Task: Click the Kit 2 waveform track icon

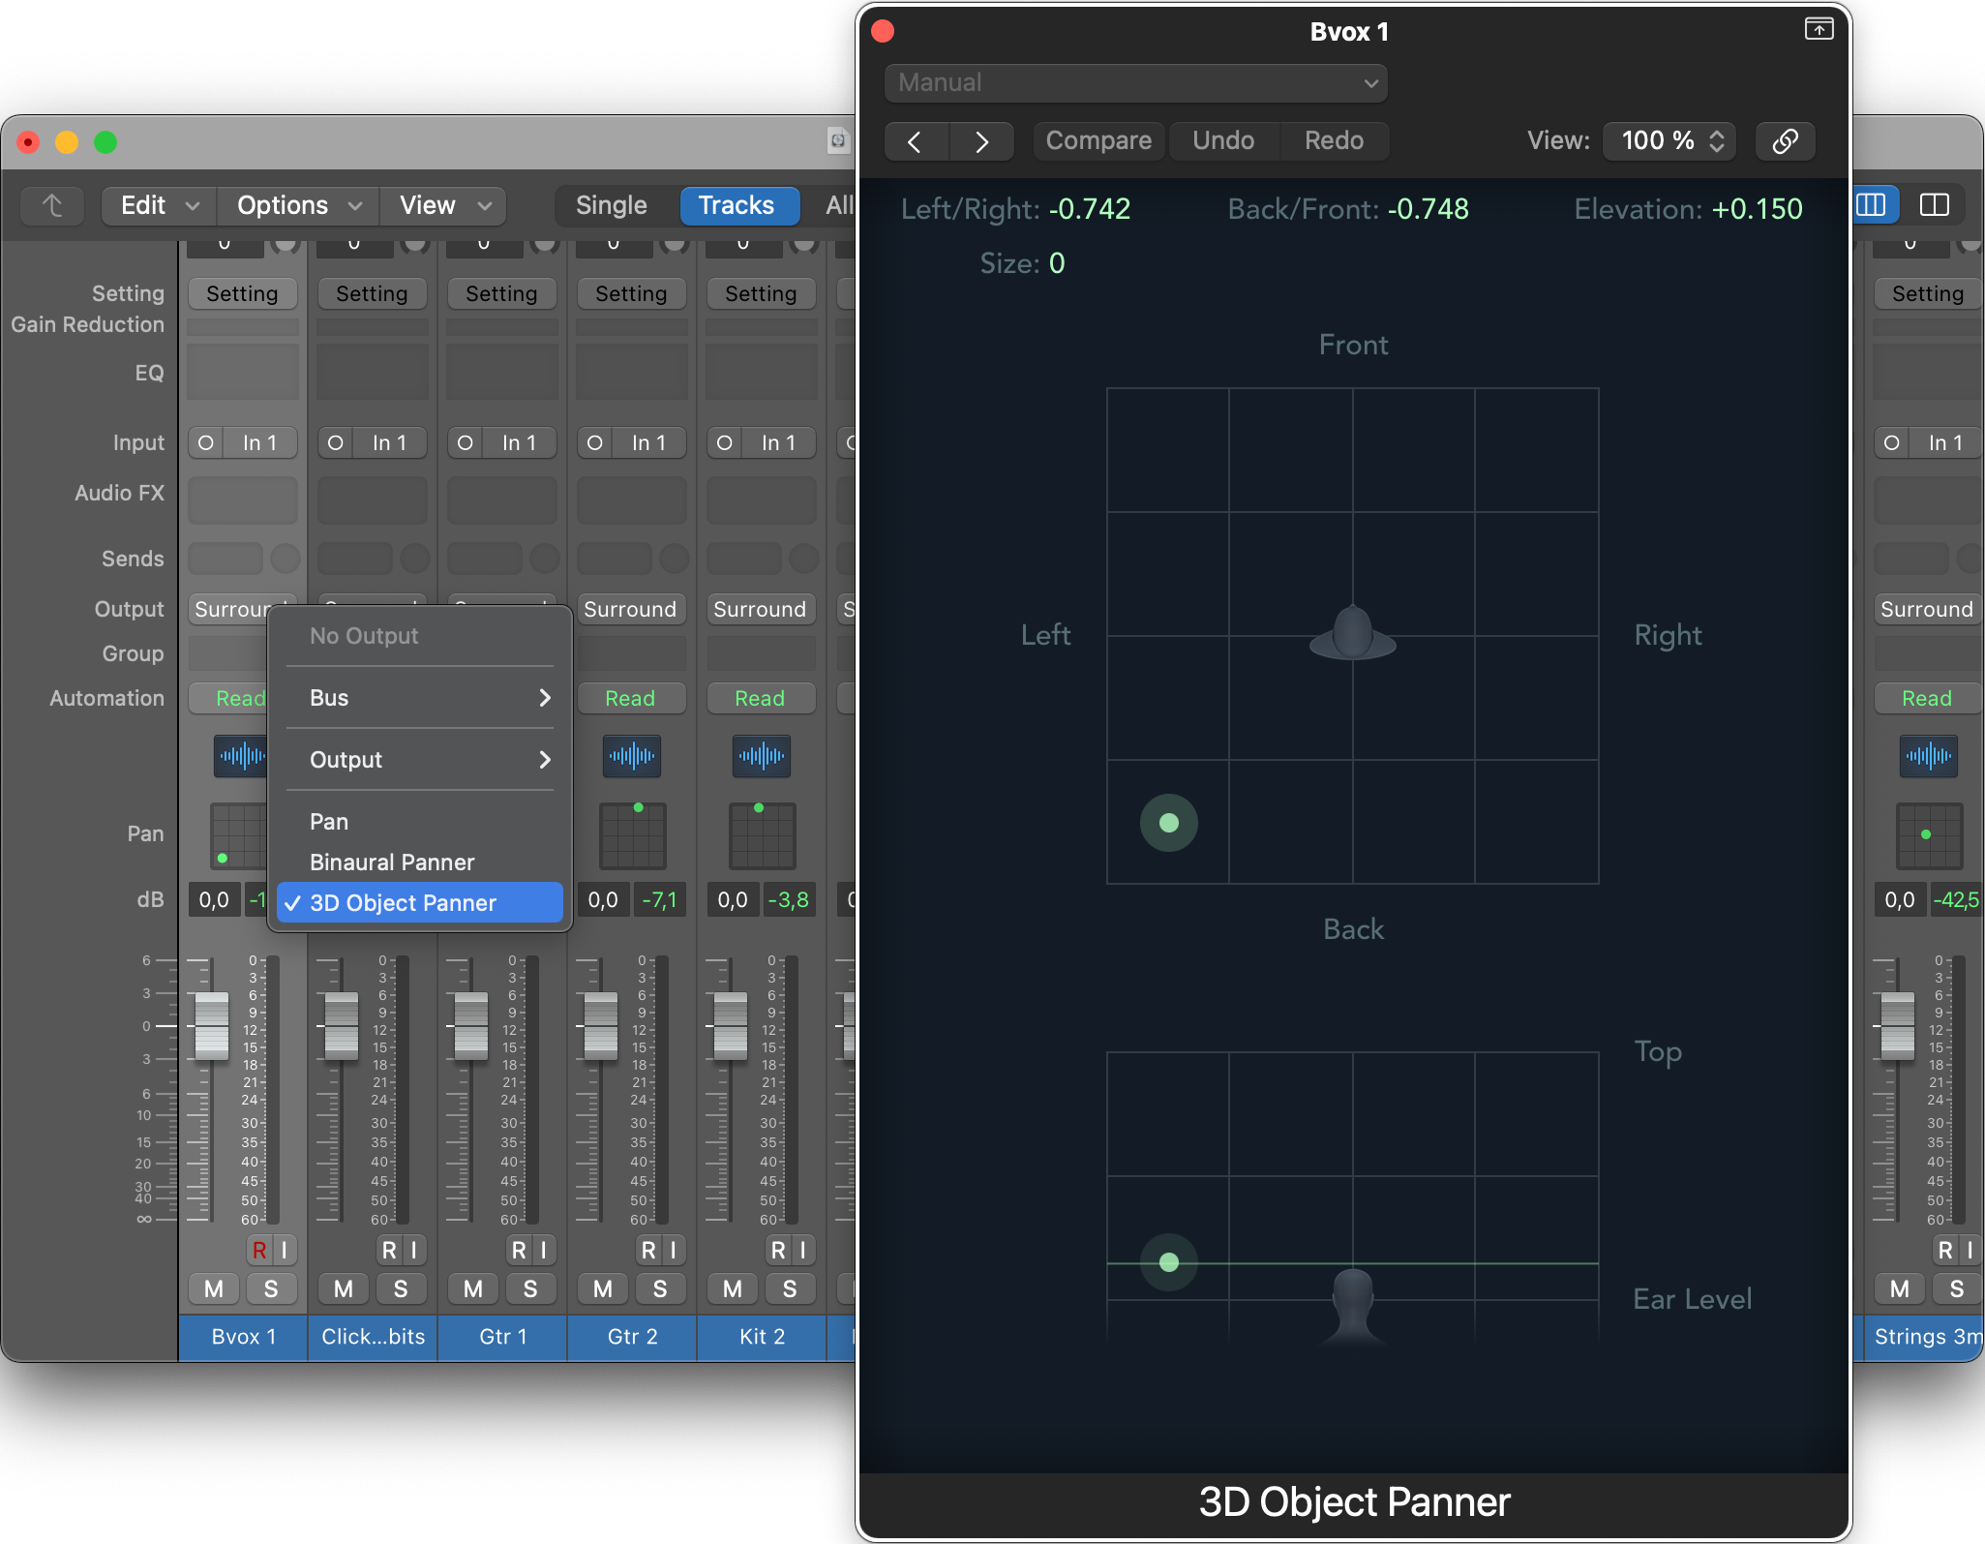Action: pos(762,756)
